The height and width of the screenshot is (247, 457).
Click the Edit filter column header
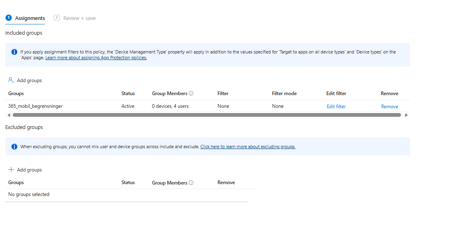click(x=336, y=93)
